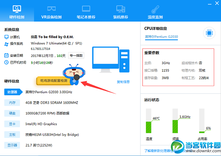The image size is (221, 156).
Task: Select the 主板 motherboard category
Action: coord(12,135)
